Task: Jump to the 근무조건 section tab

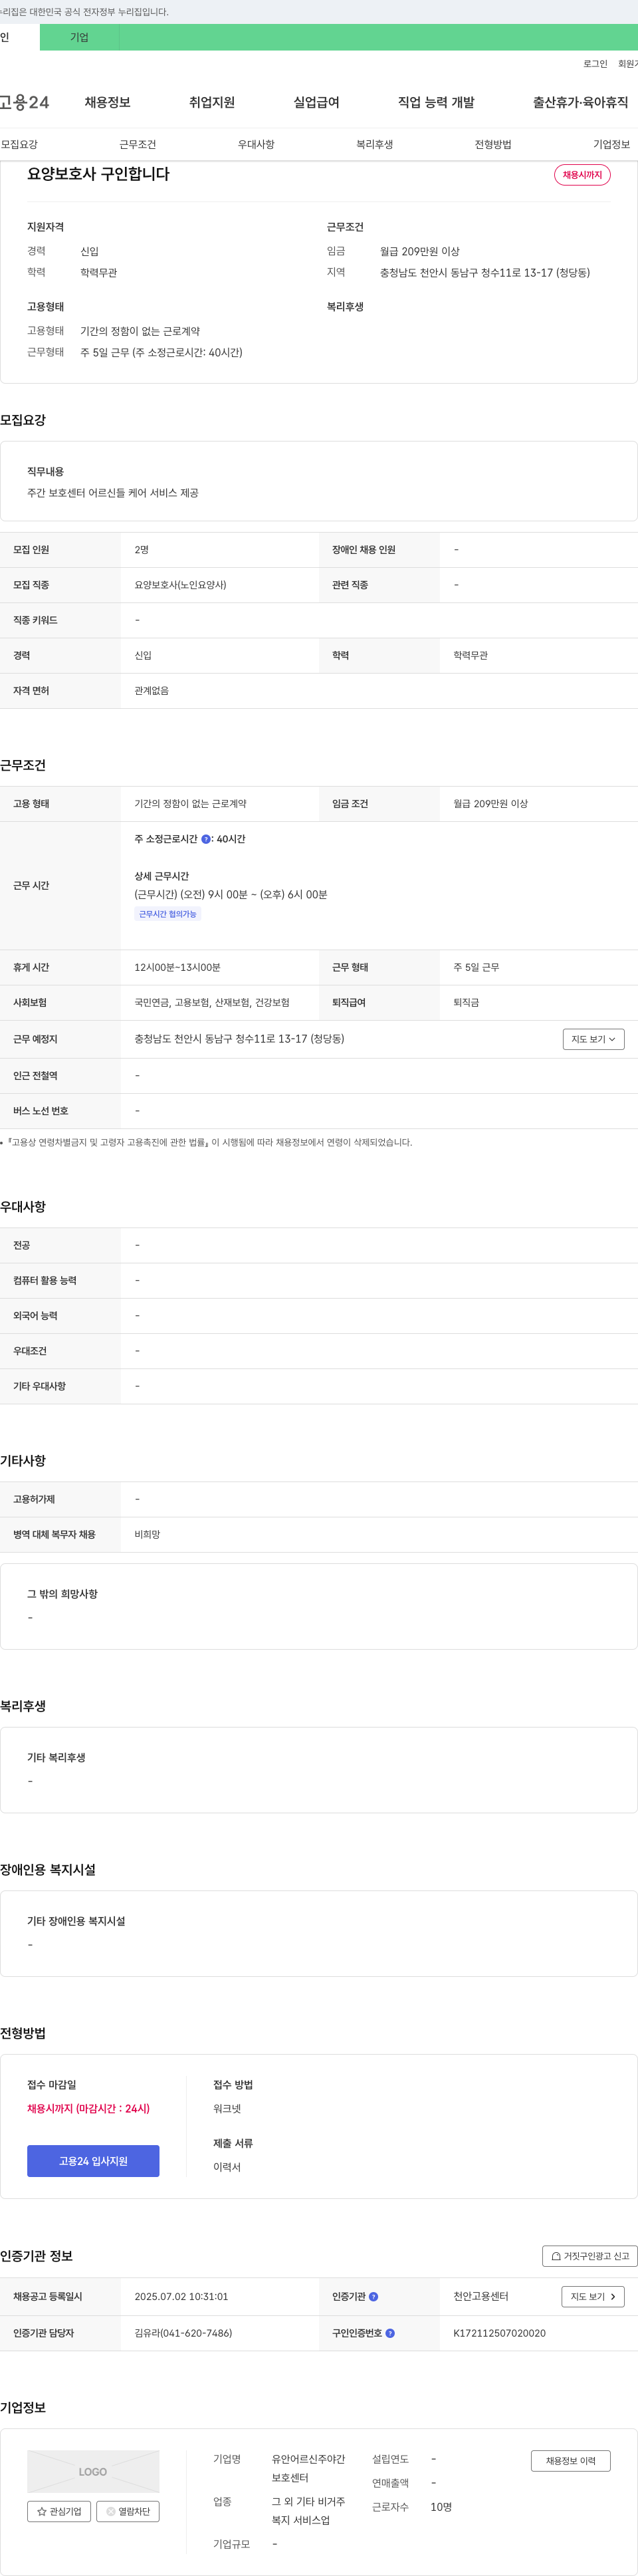Action: click(x=138, y=144)
